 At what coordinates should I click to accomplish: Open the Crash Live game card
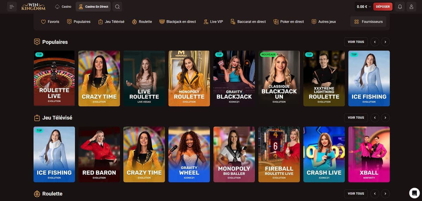tap(324, 154)
